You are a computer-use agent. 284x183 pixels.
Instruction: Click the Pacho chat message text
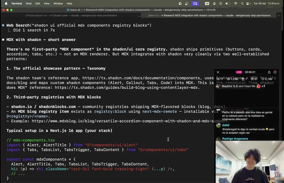tap(247, 116)
